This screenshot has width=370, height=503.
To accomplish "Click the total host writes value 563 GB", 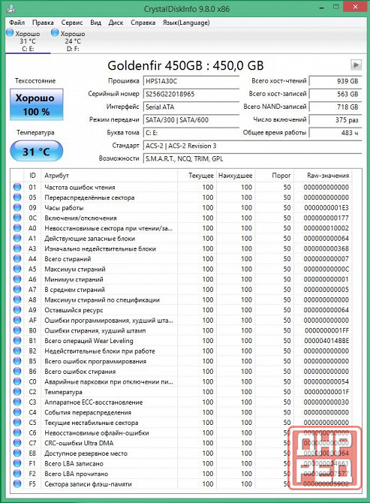I will pyautogui.click(x=335, y=94).
